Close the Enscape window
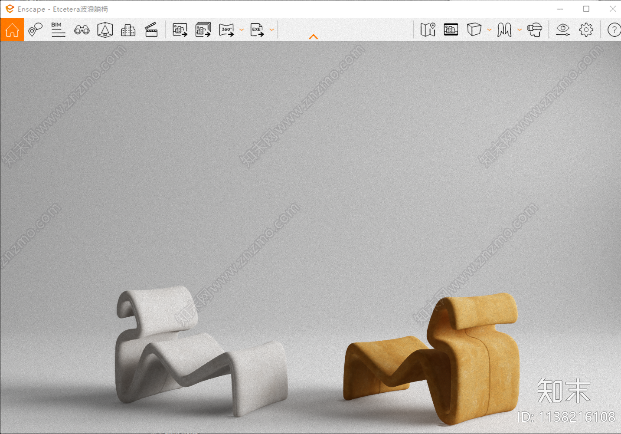621x434 pixels. pyautogui.click(x=612, y=9)
